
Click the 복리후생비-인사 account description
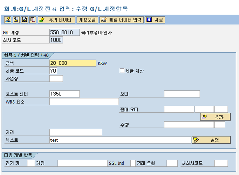pos(96,32)
